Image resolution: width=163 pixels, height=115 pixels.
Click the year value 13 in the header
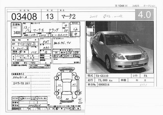(50, 17)
